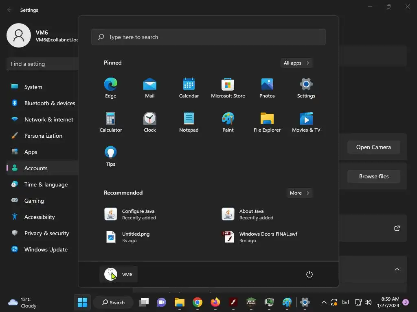Open Settings from pinned apps
The image size is (417, 312).
(306, 88)
